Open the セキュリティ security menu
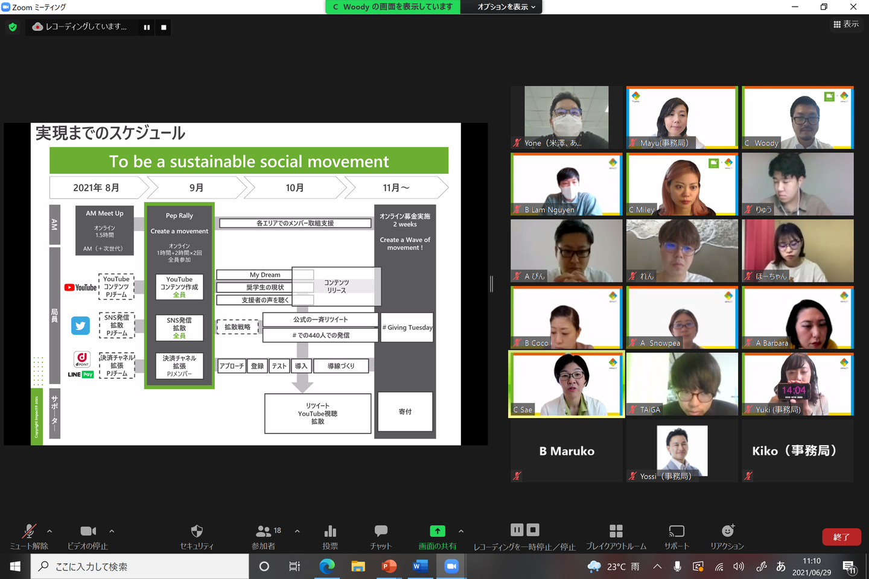The image size is (869, 579). [x=197, y=536]
